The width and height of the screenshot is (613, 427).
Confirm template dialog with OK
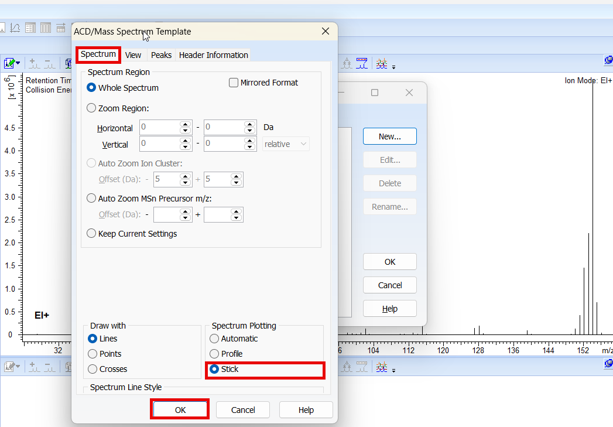click(x=180, y=409)
